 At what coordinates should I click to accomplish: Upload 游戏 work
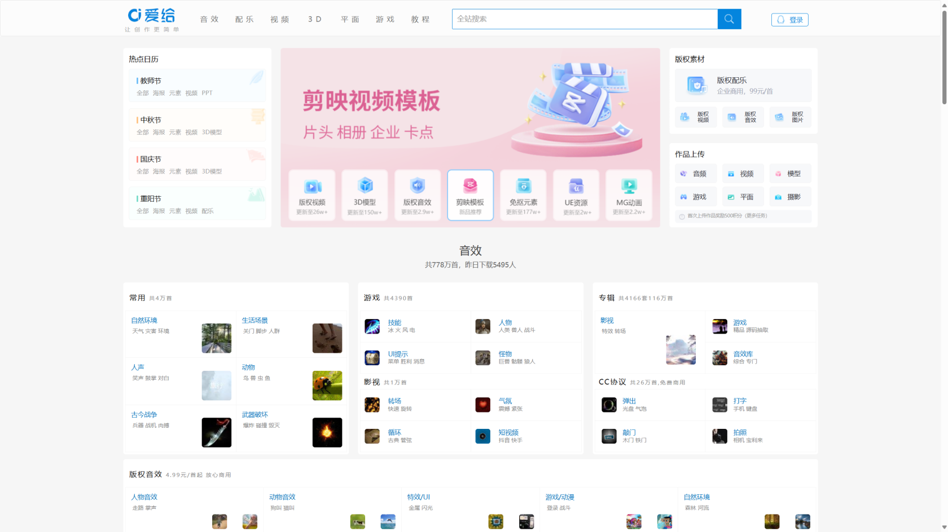pos(696,197)
